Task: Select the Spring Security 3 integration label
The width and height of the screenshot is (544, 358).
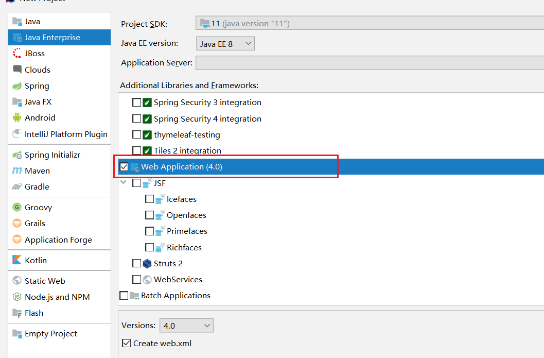Action: coord(207,103)
